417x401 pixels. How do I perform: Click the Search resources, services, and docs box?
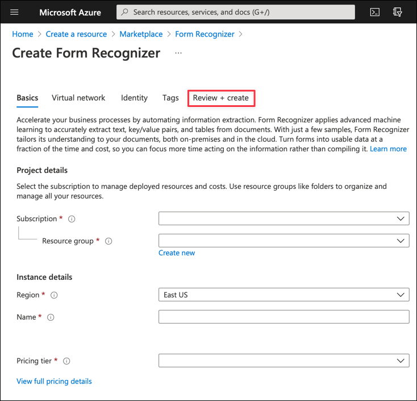pyautogui.click(x=236, y=12)
